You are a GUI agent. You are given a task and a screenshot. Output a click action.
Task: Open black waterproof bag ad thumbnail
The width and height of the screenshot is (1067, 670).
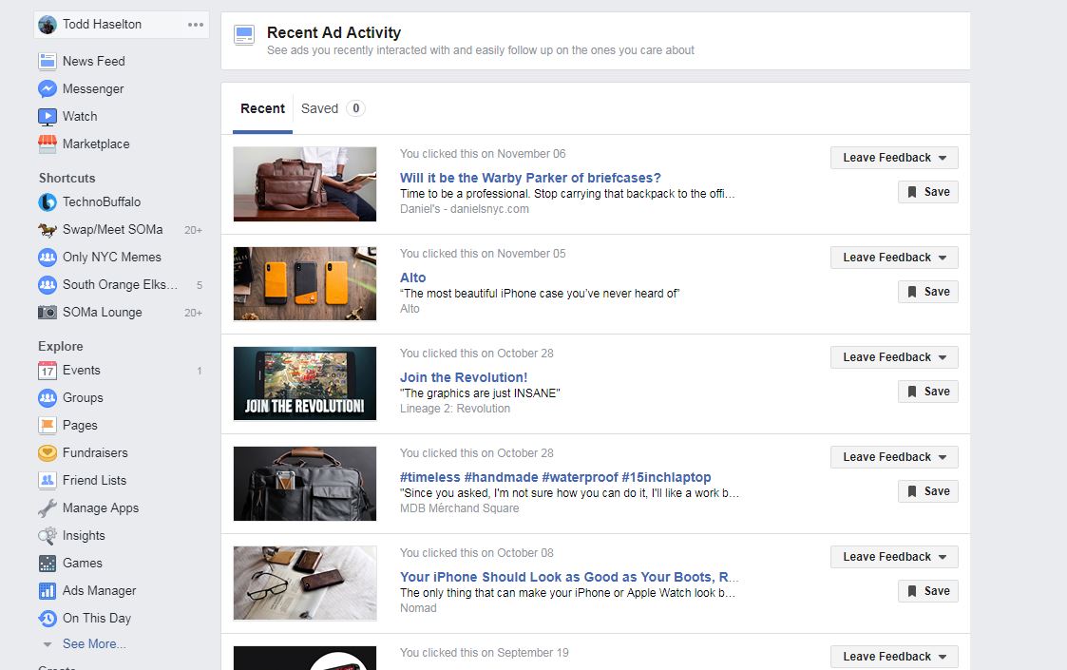(305, 484)
